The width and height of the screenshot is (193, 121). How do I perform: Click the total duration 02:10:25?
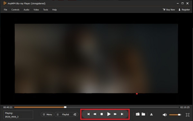point(185,107)
